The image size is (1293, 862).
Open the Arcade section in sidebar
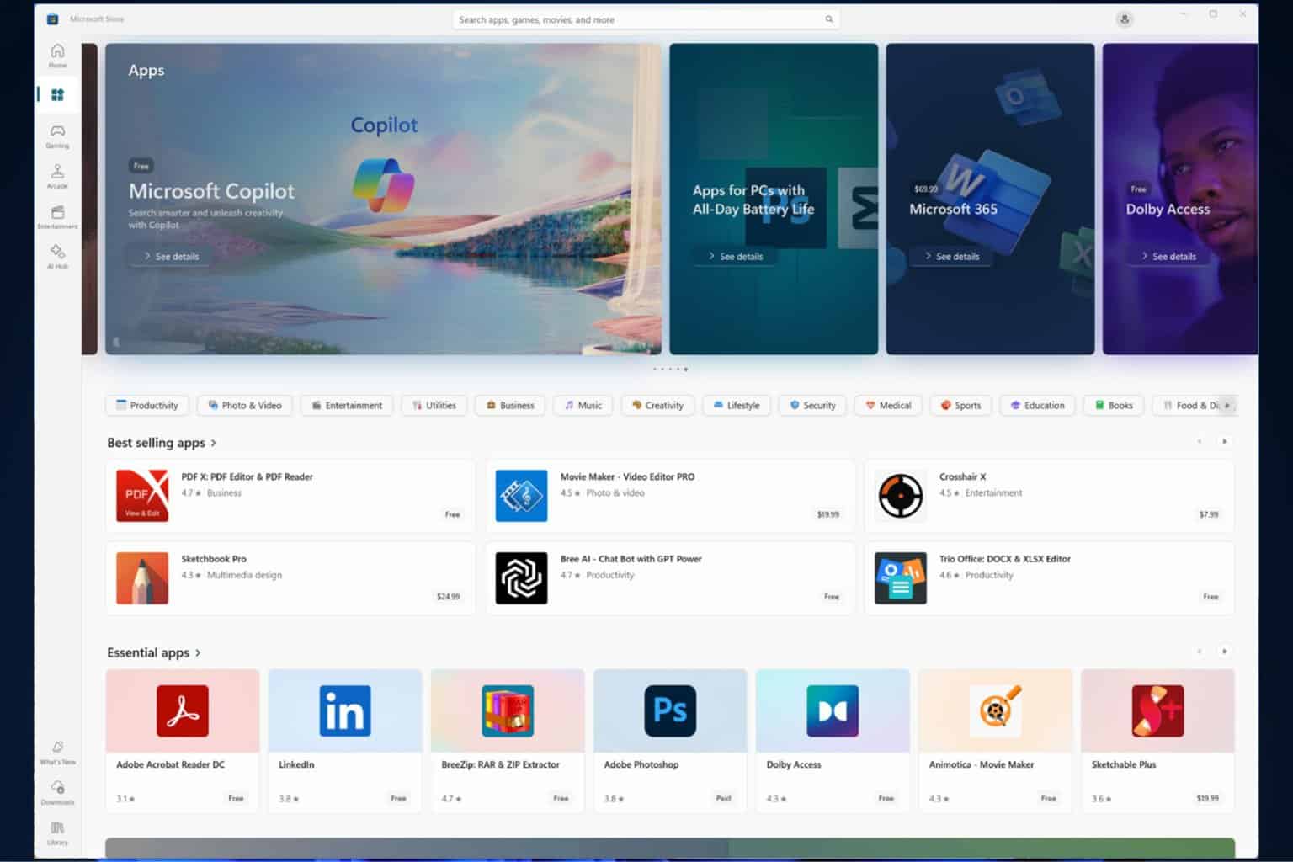point(57,176)
